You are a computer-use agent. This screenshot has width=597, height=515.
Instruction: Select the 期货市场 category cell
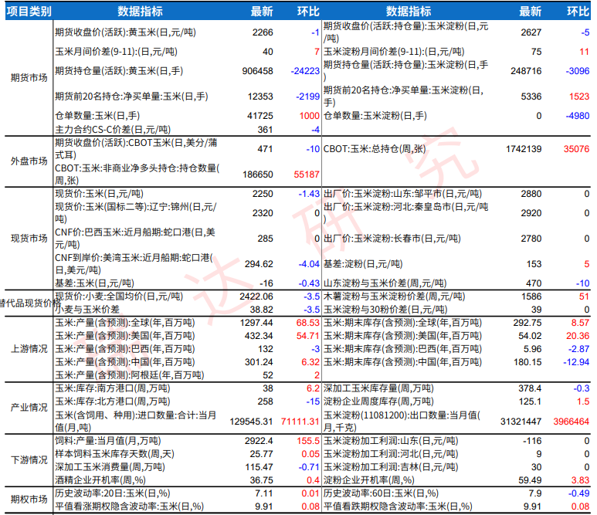tap(29, 78)
